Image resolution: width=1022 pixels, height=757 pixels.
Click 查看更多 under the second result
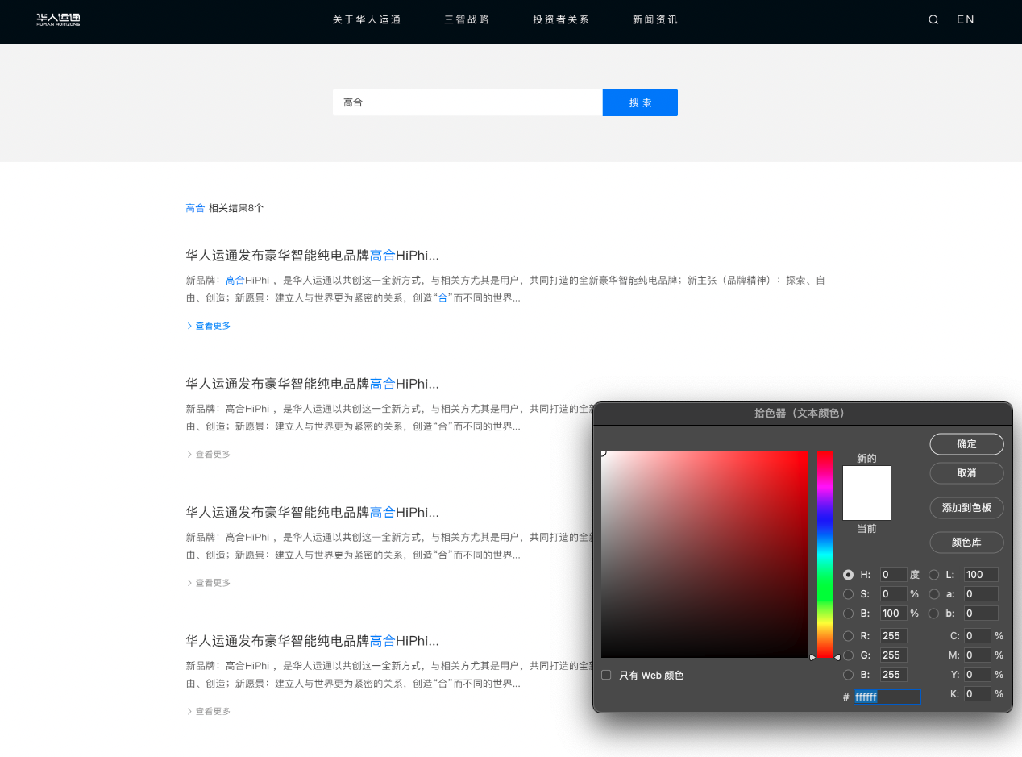[x=209, y=454]
